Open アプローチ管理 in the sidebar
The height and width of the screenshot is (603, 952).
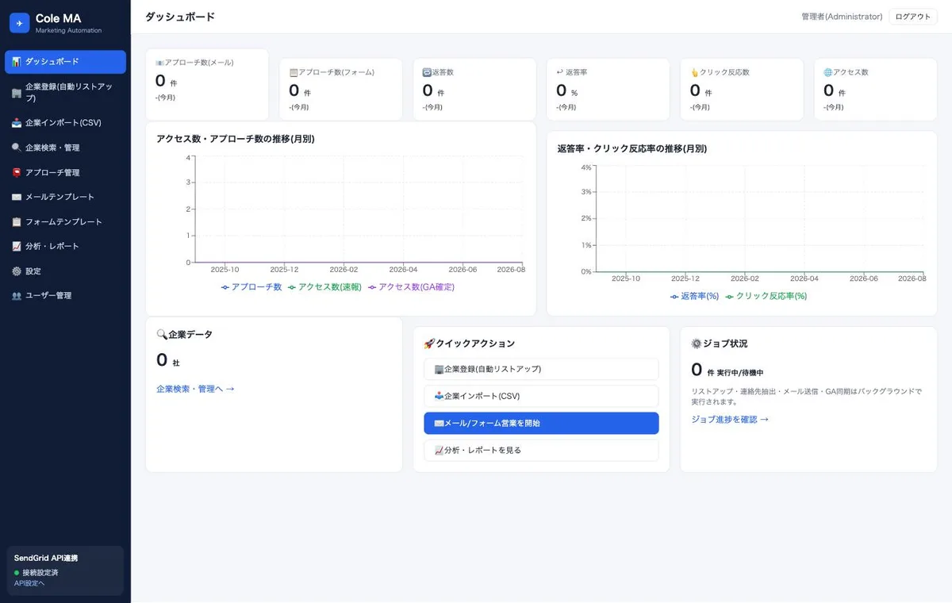tap(65, 172)
